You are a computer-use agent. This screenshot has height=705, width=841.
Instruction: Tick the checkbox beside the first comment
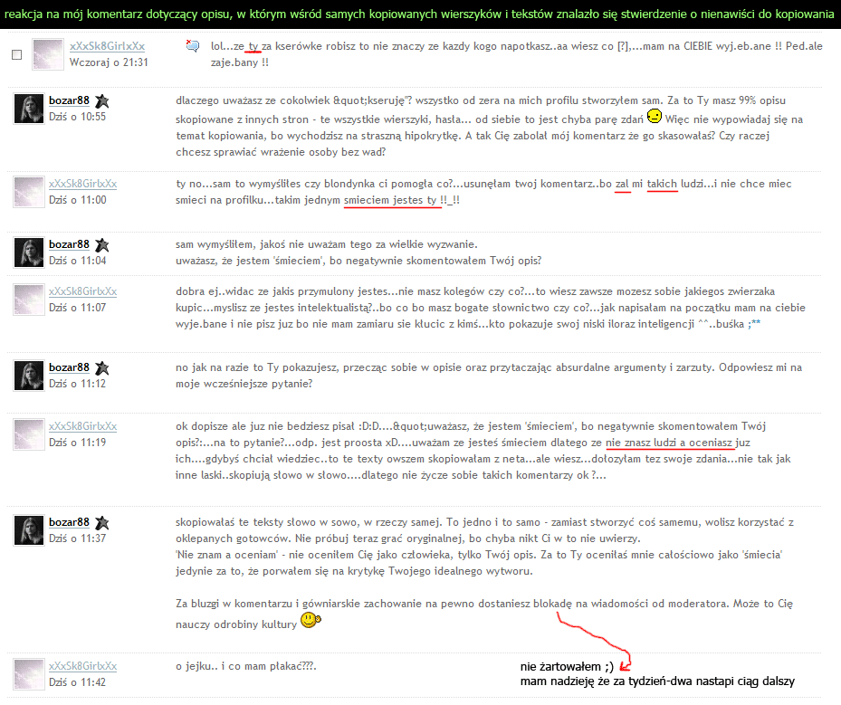tap(16, 55)
